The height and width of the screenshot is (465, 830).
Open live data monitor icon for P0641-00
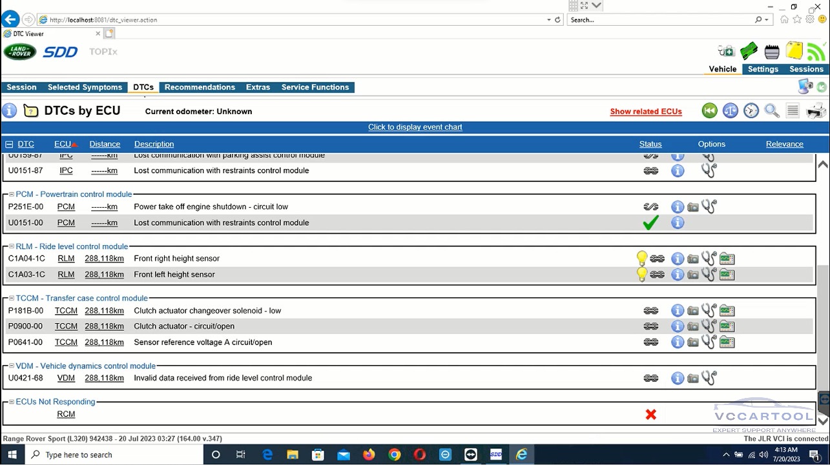point(727,342)
